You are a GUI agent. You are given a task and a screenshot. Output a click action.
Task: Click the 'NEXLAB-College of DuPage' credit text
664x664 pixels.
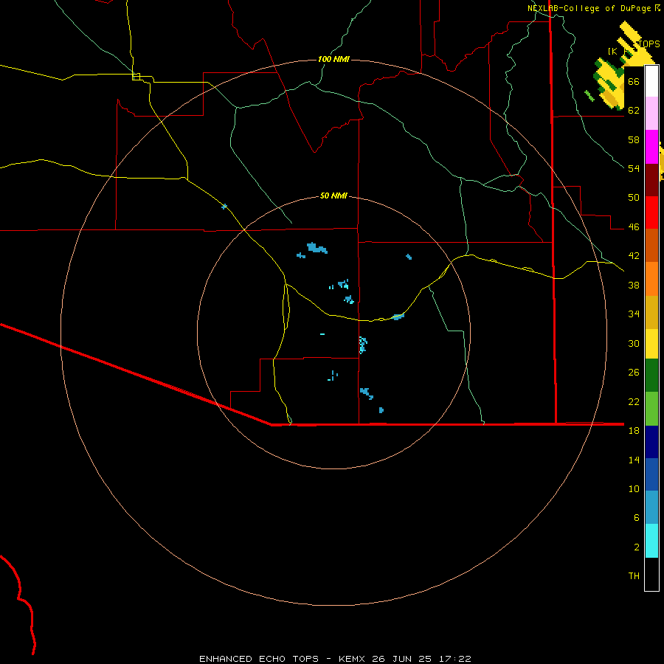590,8
